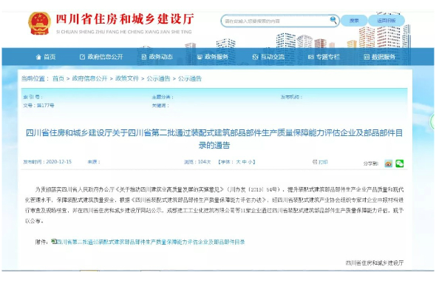Screen dimensions: 436x281
Task: Click 政府信息公开 breadcrumb link
Action: [x=89, y=78]
